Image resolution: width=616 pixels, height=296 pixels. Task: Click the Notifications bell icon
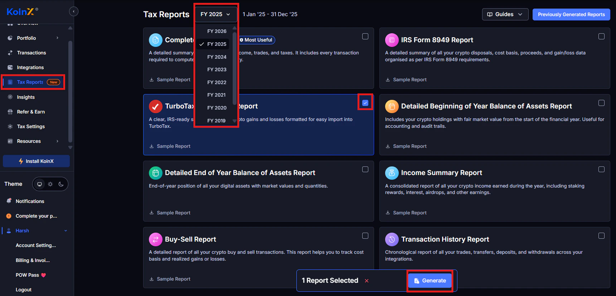pos(9,201)
